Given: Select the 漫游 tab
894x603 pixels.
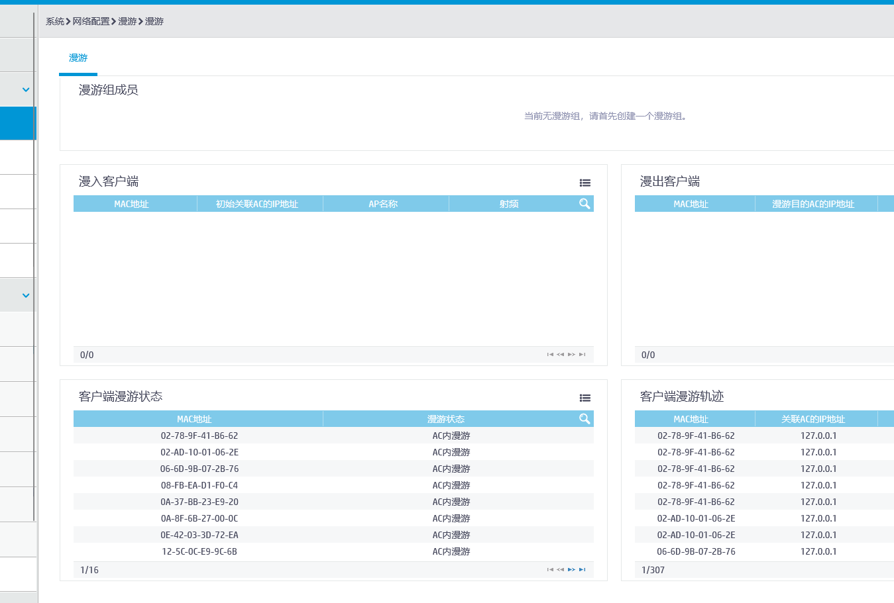Looking at the screenshot, I should point(78,58).
